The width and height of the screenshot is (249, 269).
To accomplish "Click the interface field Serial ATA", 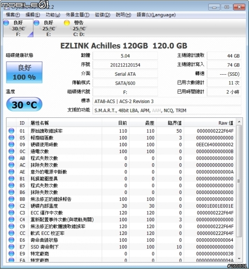I will point(125,74).
